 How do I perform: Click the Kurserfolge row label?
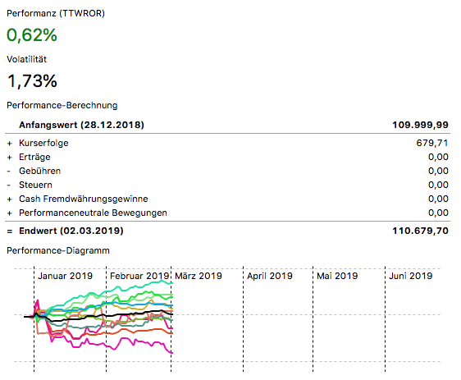pos(43,143)
